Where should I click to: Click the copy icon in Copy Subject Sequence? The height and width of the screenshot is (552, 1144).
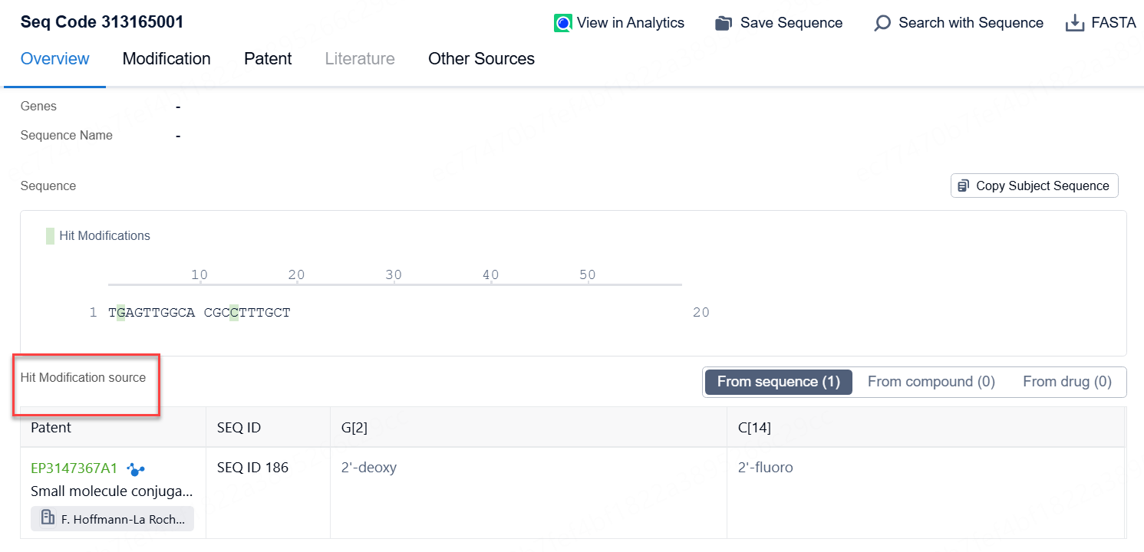[964, 186]
